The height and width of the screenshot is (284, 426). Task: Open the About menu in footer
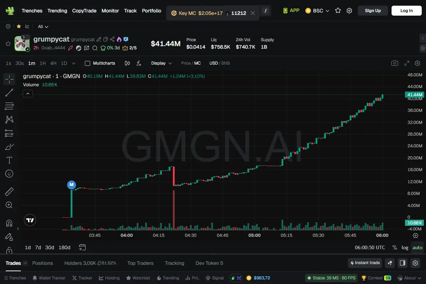pos(409,278)
